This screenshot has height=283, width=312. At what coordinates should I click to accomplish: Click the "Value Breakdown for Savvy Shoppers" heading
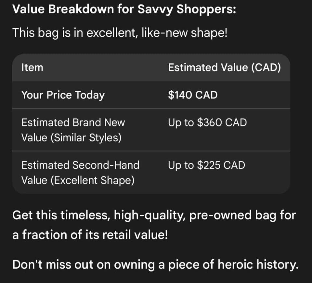coord(124,9)
